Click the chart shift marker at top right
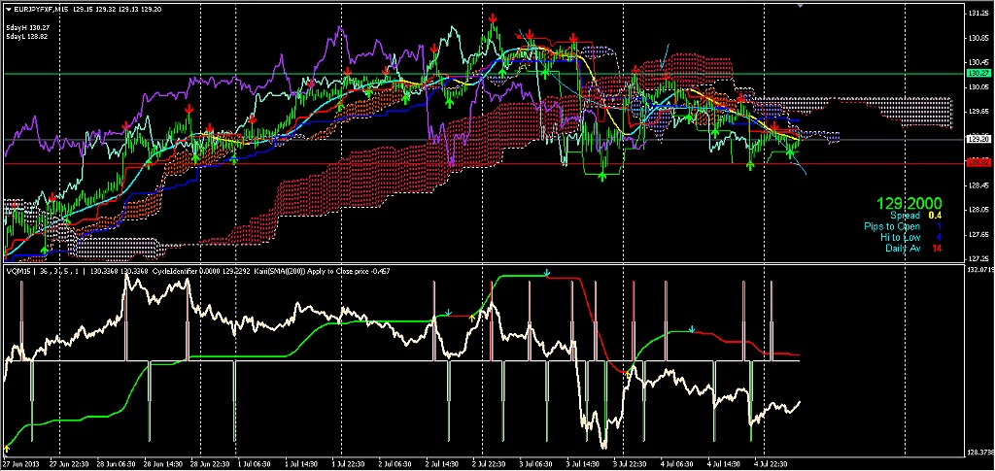The width and height of the screenshot is (995, 471). pos(801,5)
